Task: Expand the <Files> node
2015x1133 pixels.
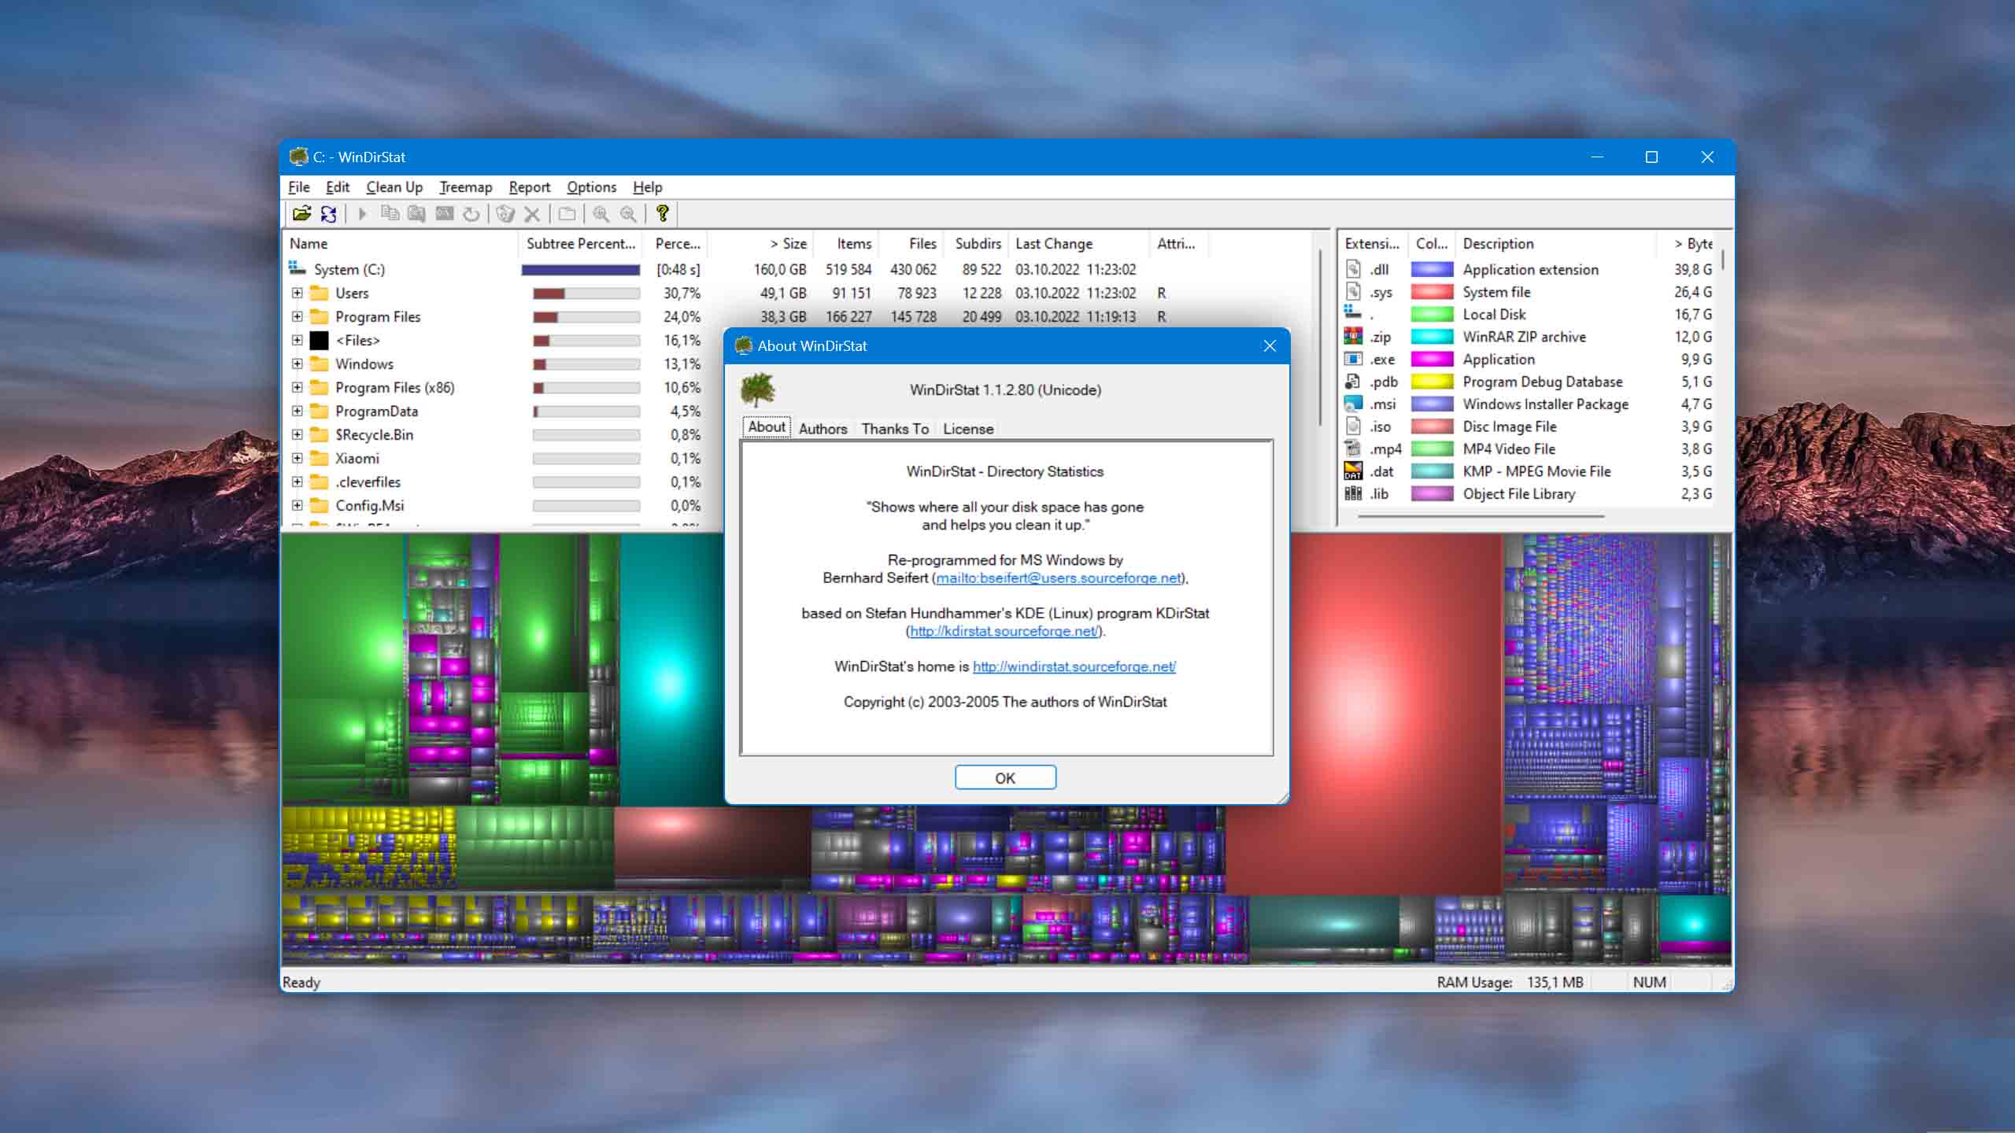Action: point(297,341)
